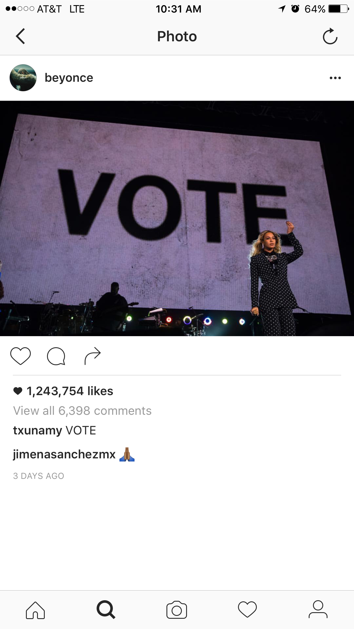
Task: Tap the Photo title in header
Action: pyautogui.click(x=177, y=36)
